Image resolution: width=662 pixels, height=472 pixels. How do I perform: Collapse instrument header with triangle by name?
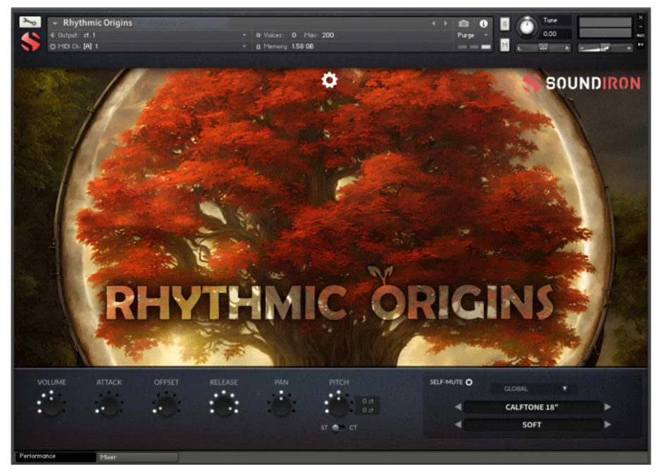pos(55,24)
